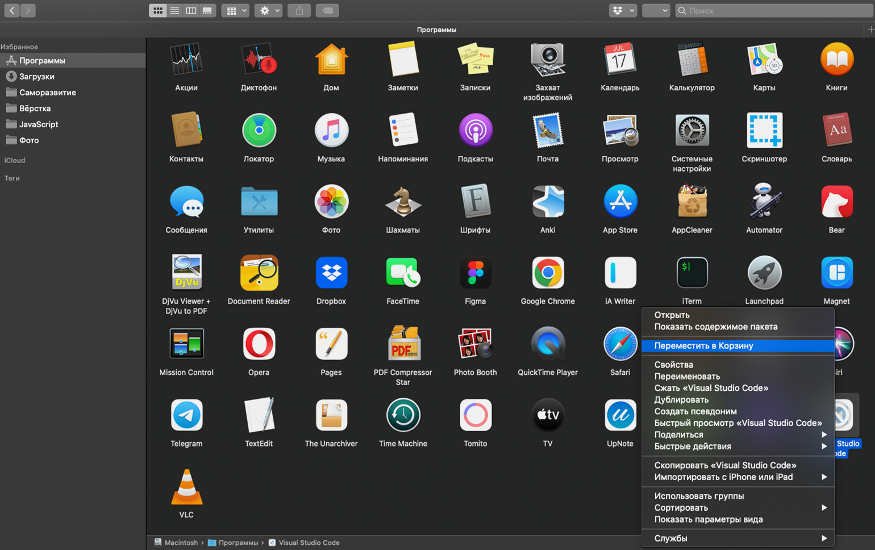Viewport: 875px width, 550px height.
Task: Open the gear action dropdown
Action: click(269, 10)
